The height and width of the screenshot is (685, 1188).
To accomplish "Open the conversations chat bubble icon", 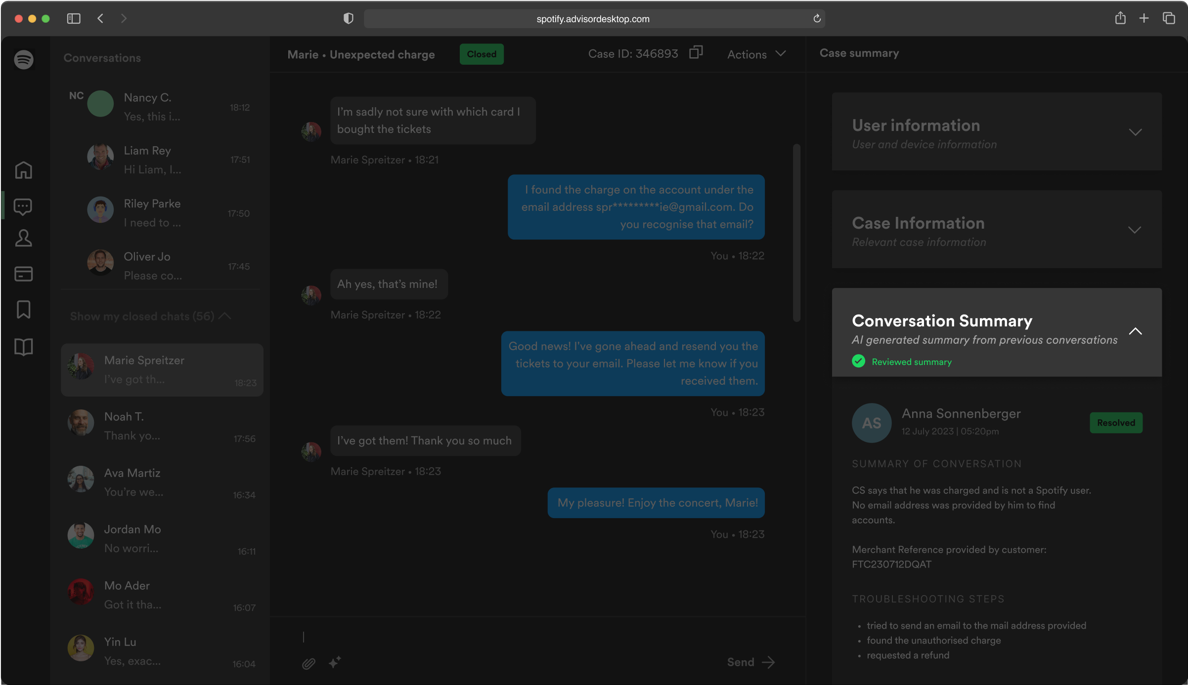I will [x=23, y=206].
